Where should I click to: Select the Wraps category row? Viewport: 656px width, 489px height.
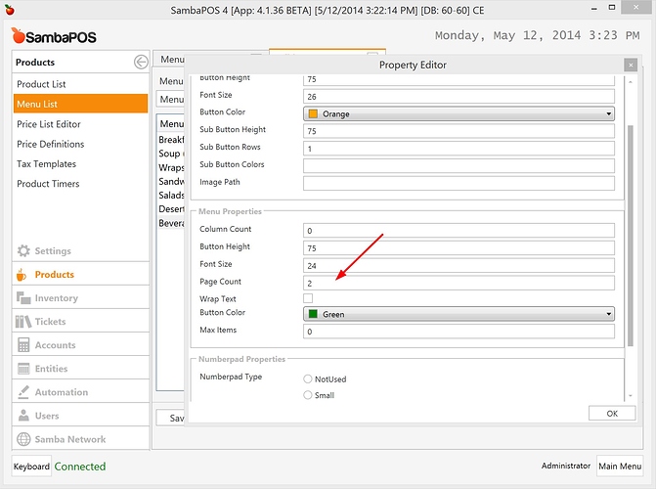[x=171, y=167]
